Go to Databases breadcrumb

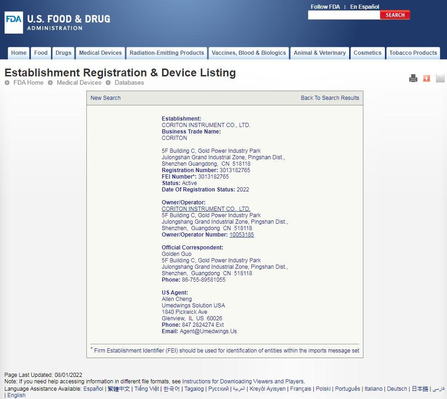click(129, 82)
